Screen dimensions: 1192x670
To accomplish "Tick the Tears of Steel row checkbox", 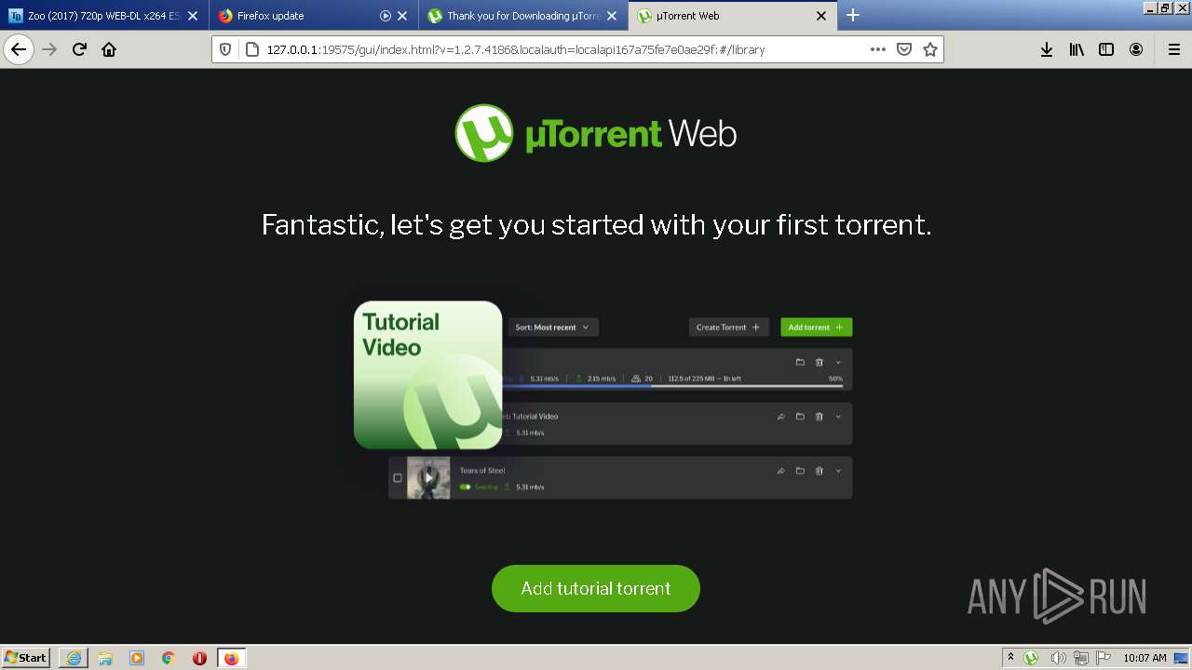I will pyautogui.click(x=398, y=478).
